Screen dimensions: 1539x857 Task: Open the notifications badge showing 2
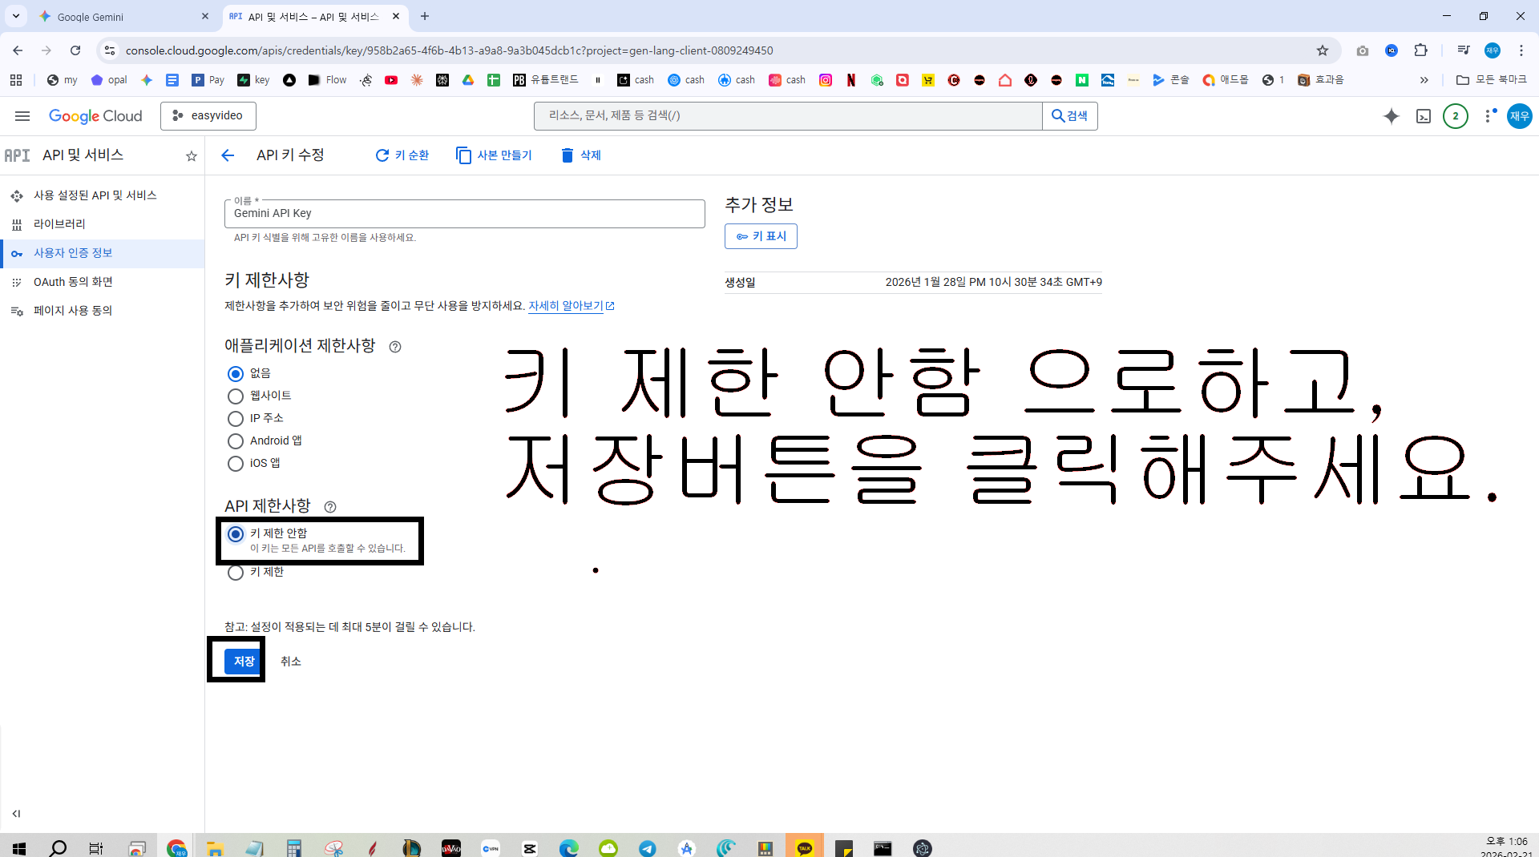pos(1456,116)
